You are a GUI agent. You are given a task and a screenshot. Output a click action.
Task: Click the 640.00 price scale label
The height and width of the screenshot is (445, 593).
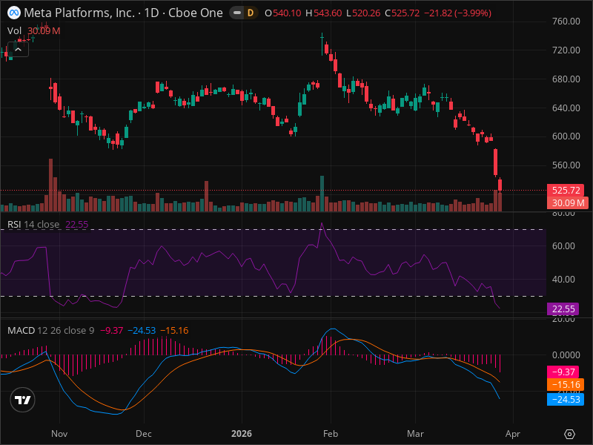(x=566, y=108)
